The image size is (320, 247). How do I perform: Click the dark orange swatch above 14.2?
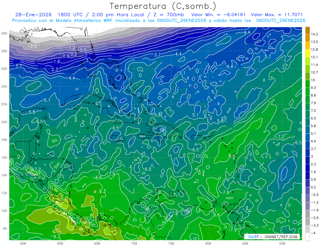click(307, 30)
